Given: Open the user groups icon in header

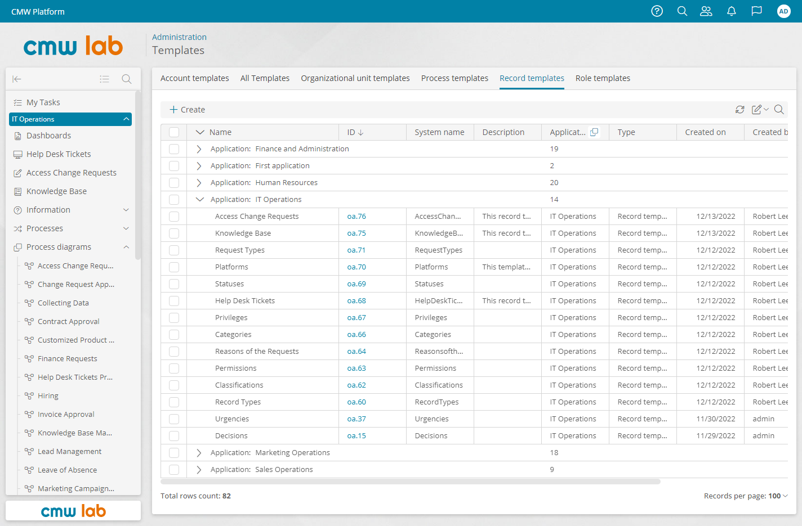Looking at the screenshot, I should coord(706,11).
